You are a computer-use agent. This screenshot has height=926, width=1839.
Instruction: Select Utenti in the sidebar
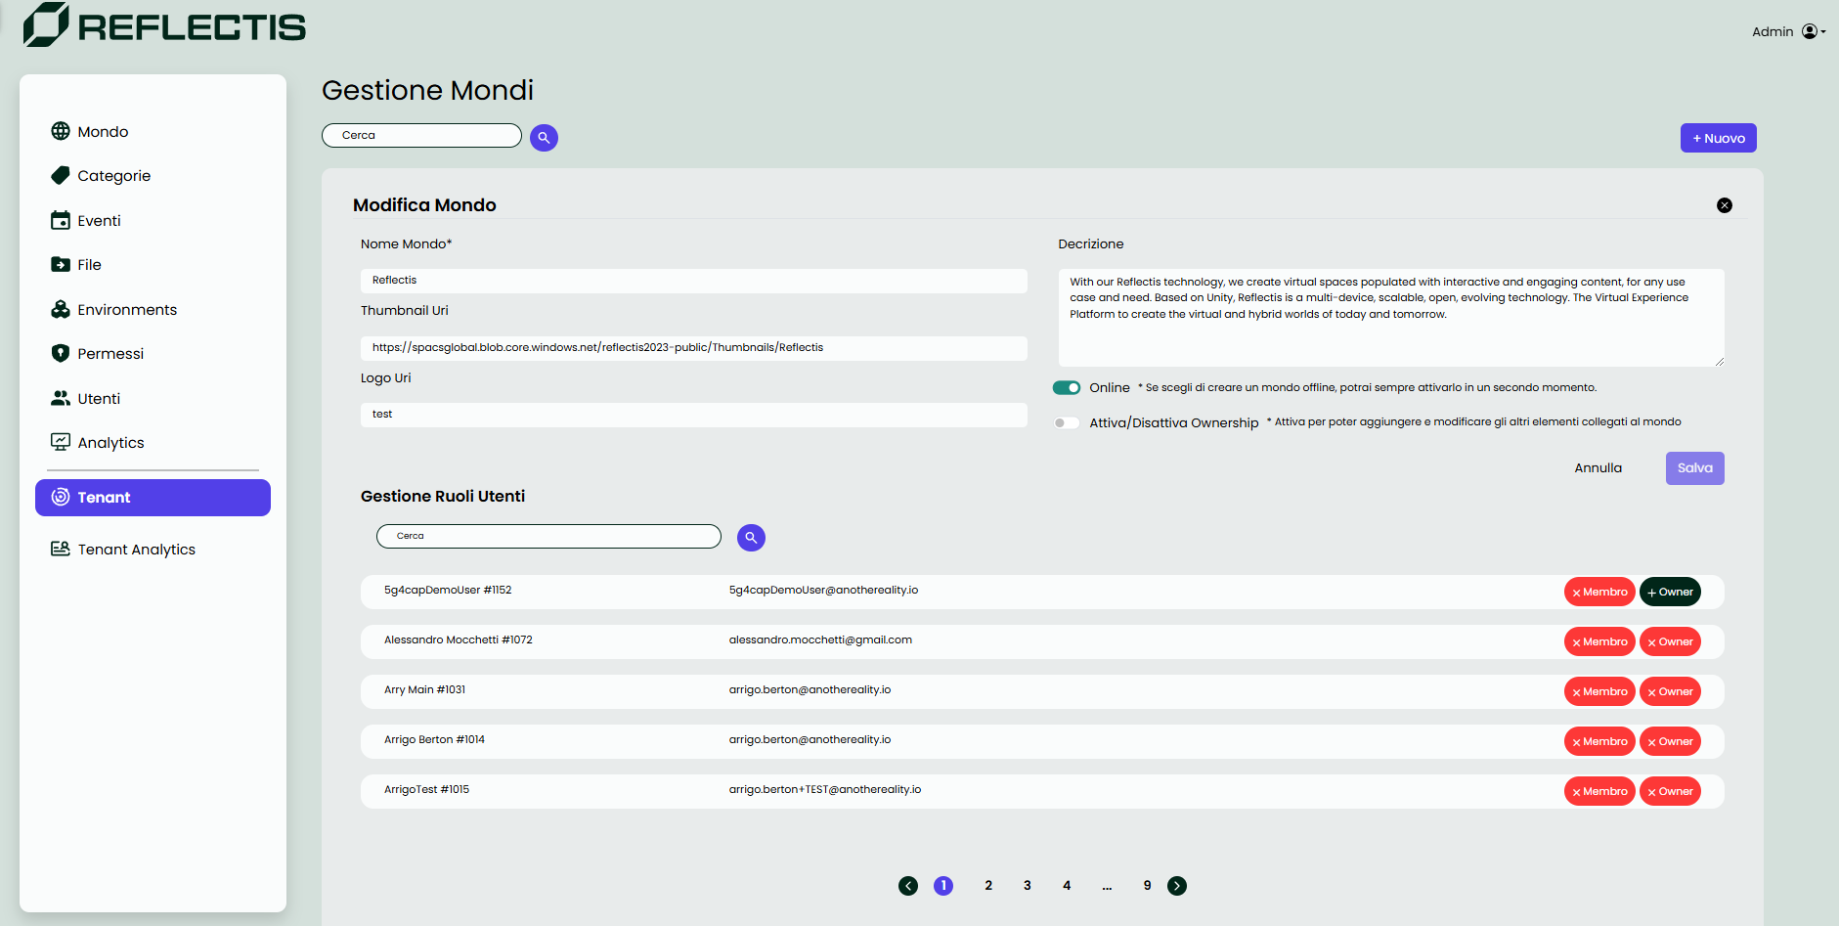[99, 399]
